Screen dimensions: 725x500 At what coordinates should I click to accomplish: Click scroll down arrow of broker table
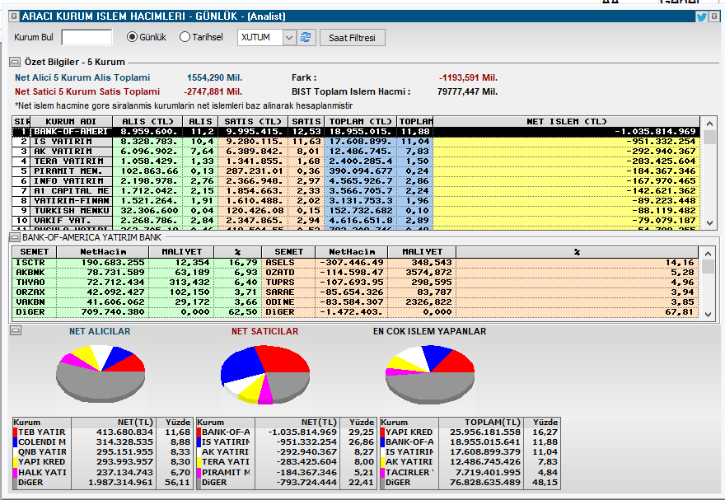coord(709,223)
